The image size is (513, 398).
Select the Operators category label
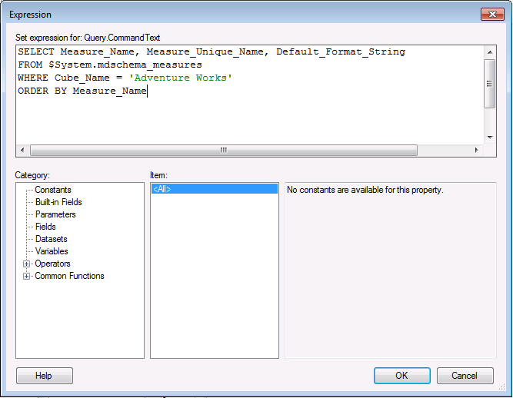point(52,264)
